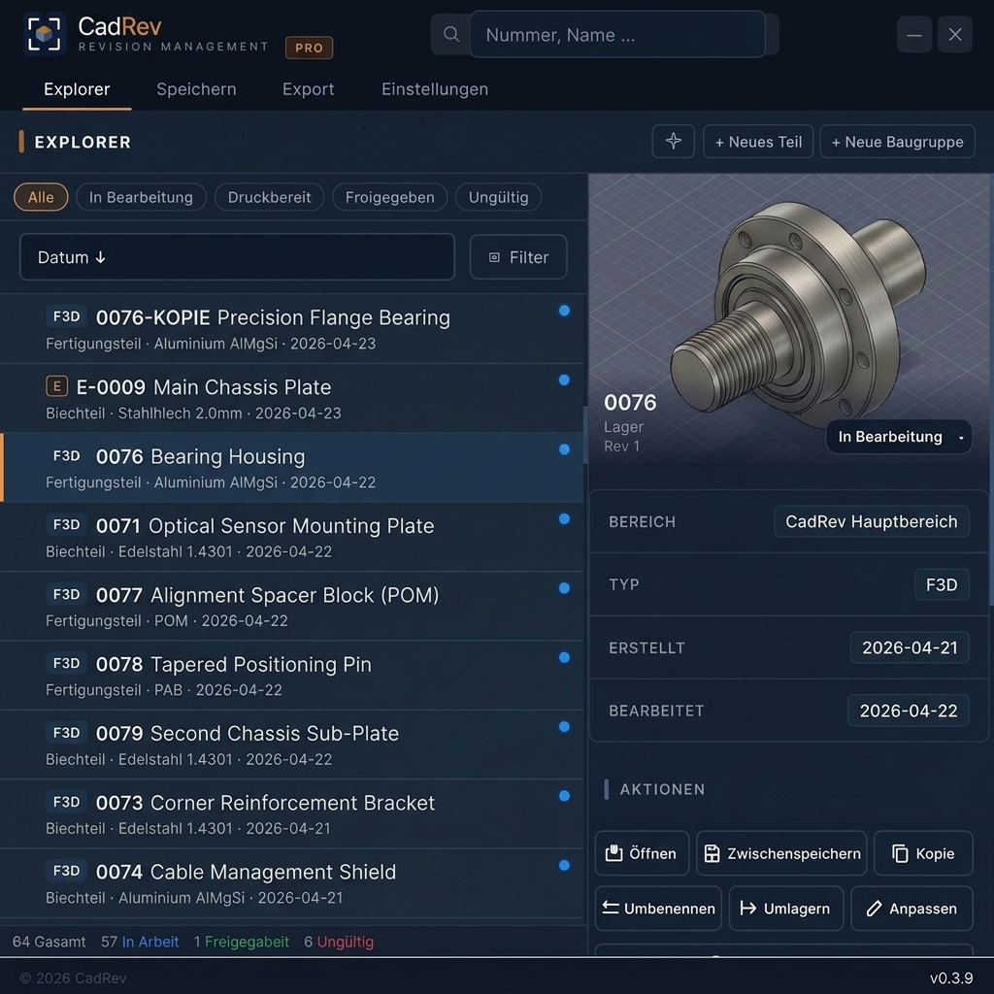Image resolution: width=994 pixels, height=994 pixels.
Task: Open the In Bearbeitung status dropdown
Action: point(899,437)
